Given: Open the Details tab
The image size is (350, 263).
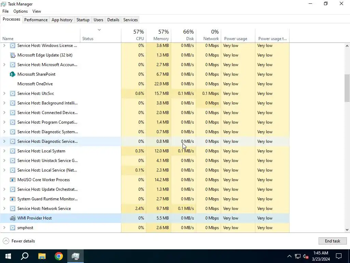Looking at the screenshot, I should pos(113,20).
